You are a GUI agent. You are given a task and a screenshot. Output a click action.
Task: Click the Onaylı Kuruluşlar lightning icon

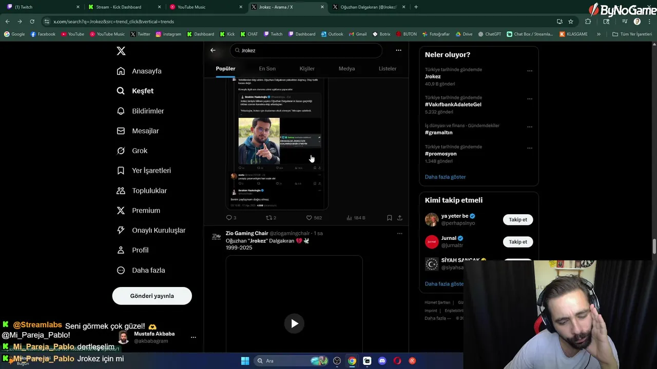click(x=121, y=230)
